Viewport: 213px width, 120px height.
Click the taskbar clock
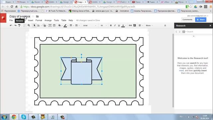click(205, 117)
